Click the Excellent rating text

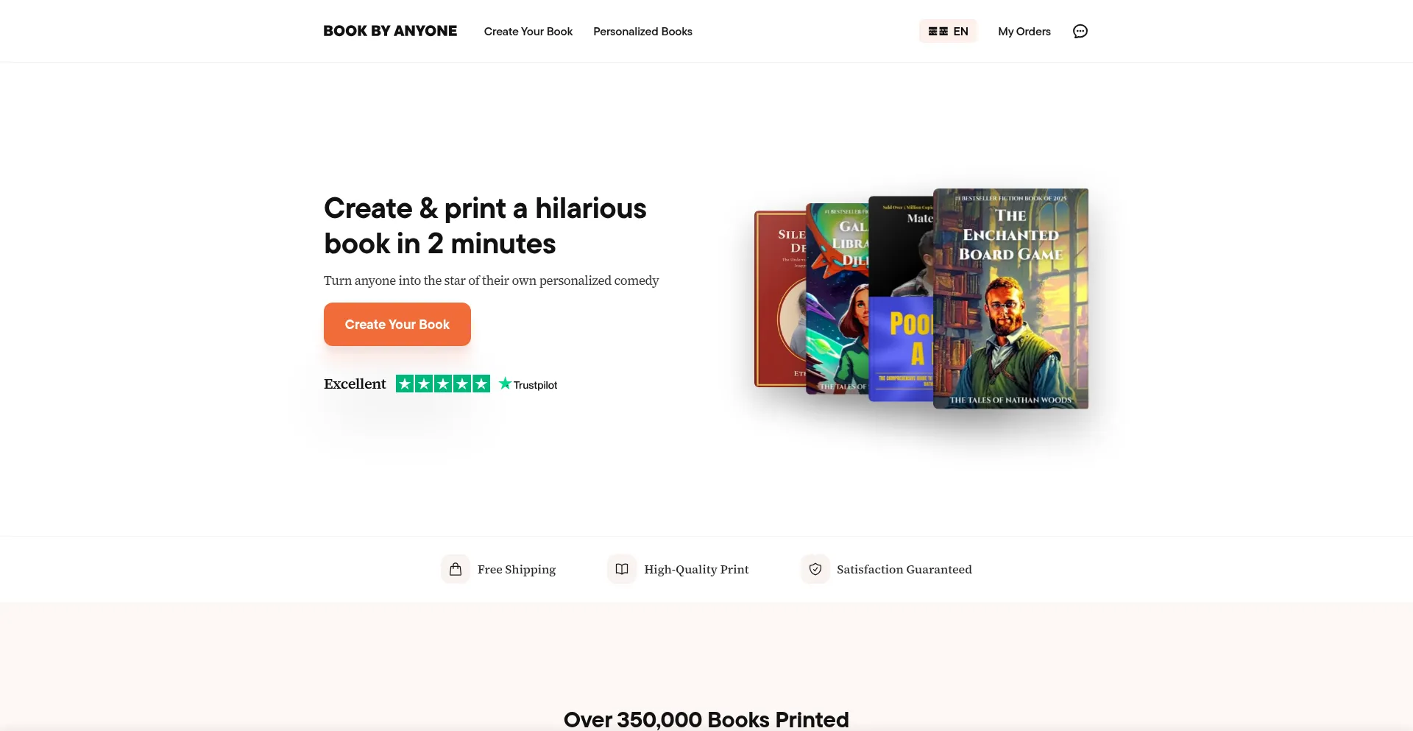[x=355, y=384]
